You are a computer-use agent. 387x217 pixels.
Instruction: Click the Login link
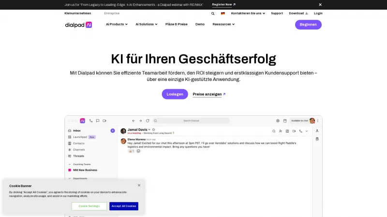318,14
